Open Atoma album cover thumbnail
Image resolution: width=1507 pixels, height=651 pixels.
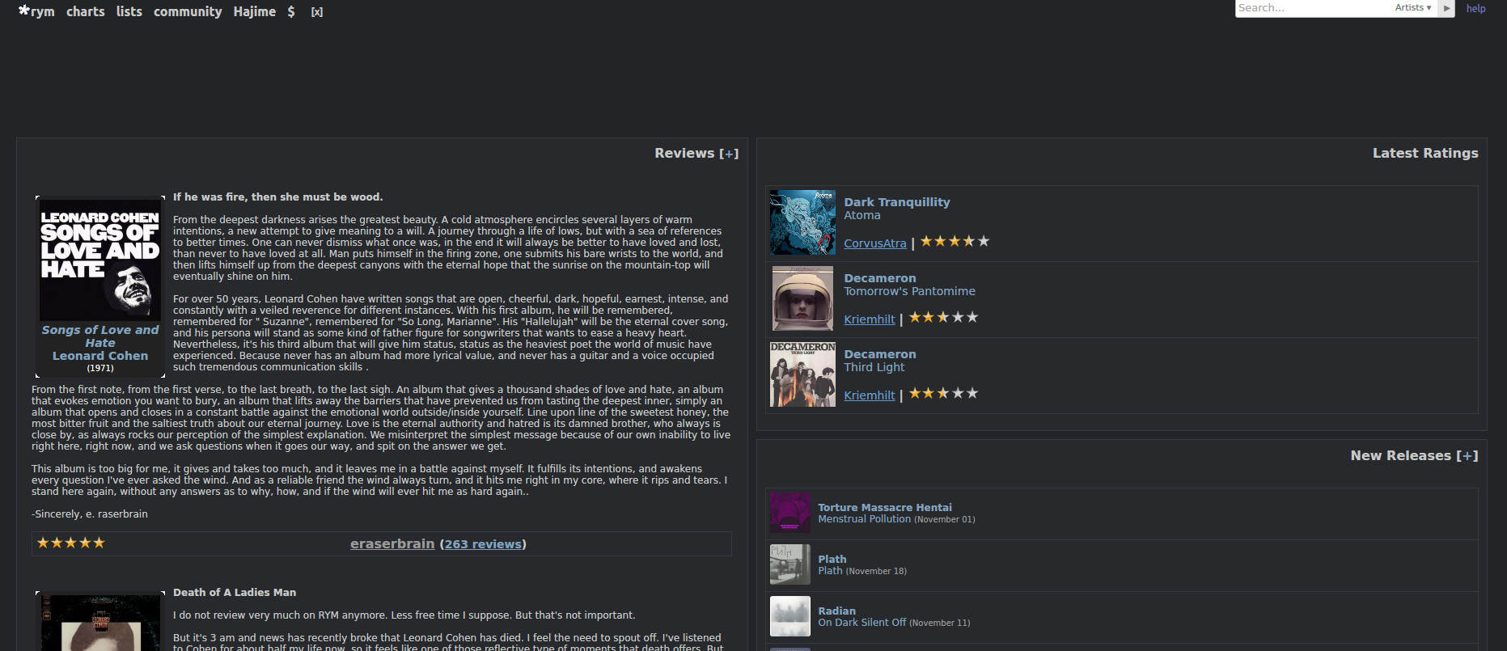[x=802, y=222]
